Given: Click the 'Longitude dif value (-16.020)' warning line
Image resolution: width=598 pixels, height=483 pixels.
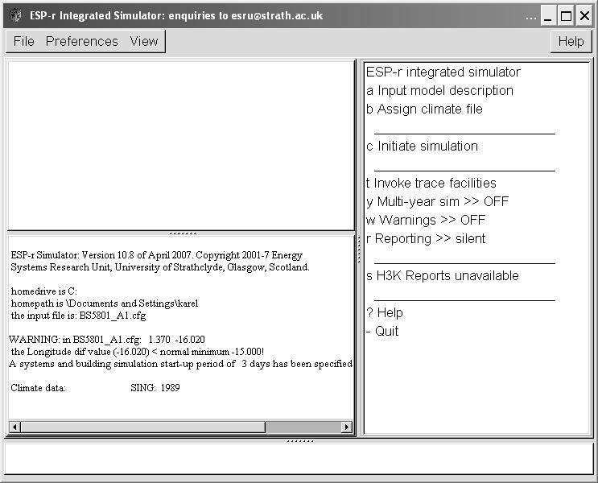Looking at the screenshot, I should tap(138, 352).
